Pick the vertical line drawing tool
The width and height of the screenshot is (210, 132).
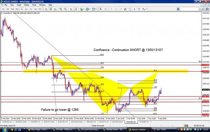click(x=111, y=9)
